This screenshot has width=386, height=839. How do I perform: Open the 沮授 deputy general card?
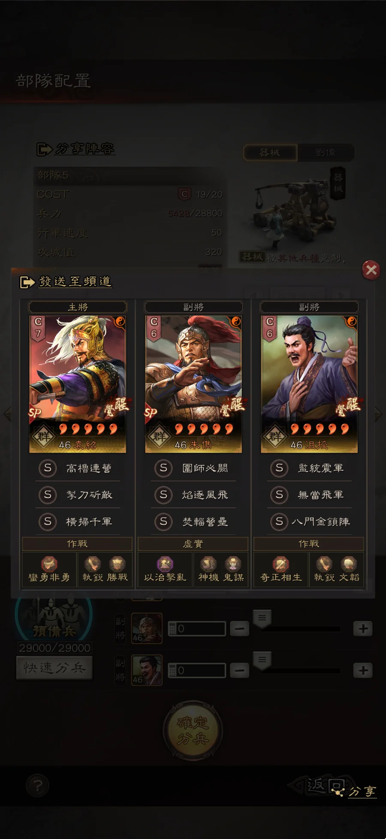(309, 384)
